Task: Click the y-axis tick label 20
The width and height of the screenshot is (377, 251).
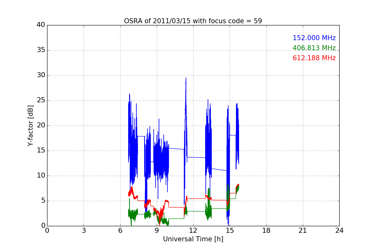Action: [41, 125]
